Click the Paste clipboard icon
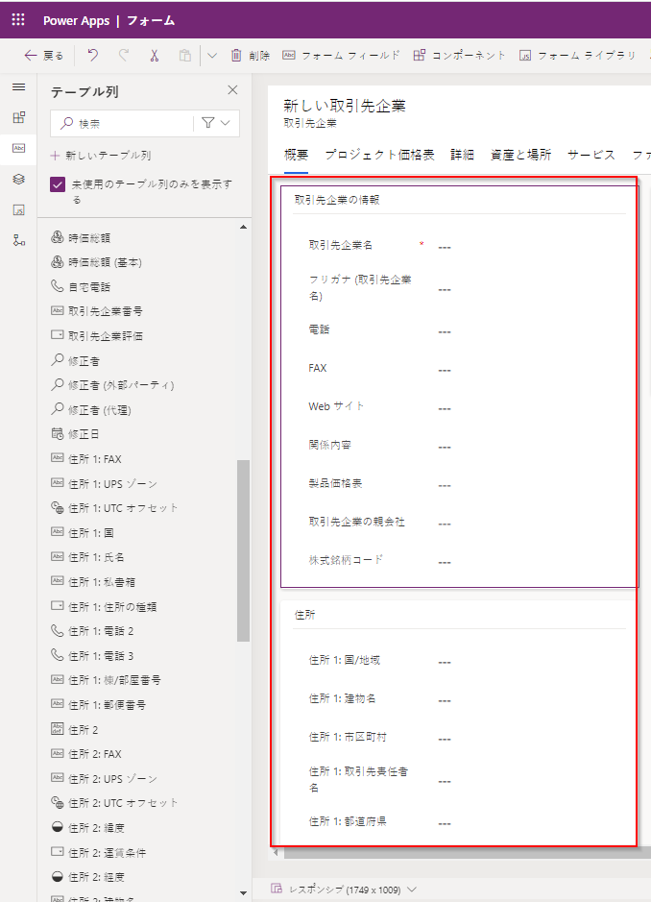 184,55
